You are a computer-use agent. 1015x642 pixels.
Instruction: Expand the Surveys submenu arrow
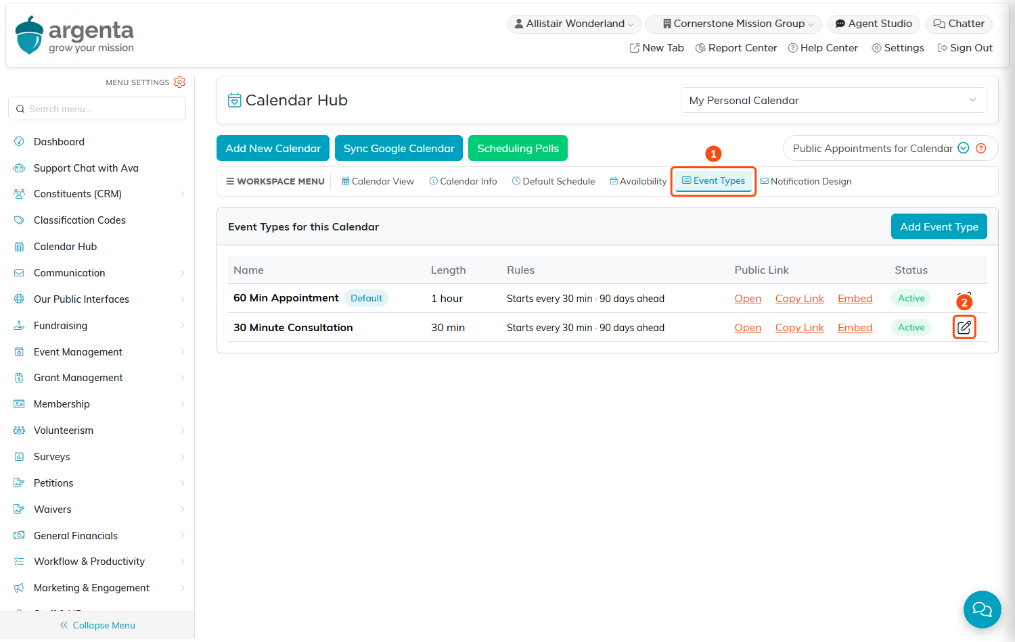[183, 457]
